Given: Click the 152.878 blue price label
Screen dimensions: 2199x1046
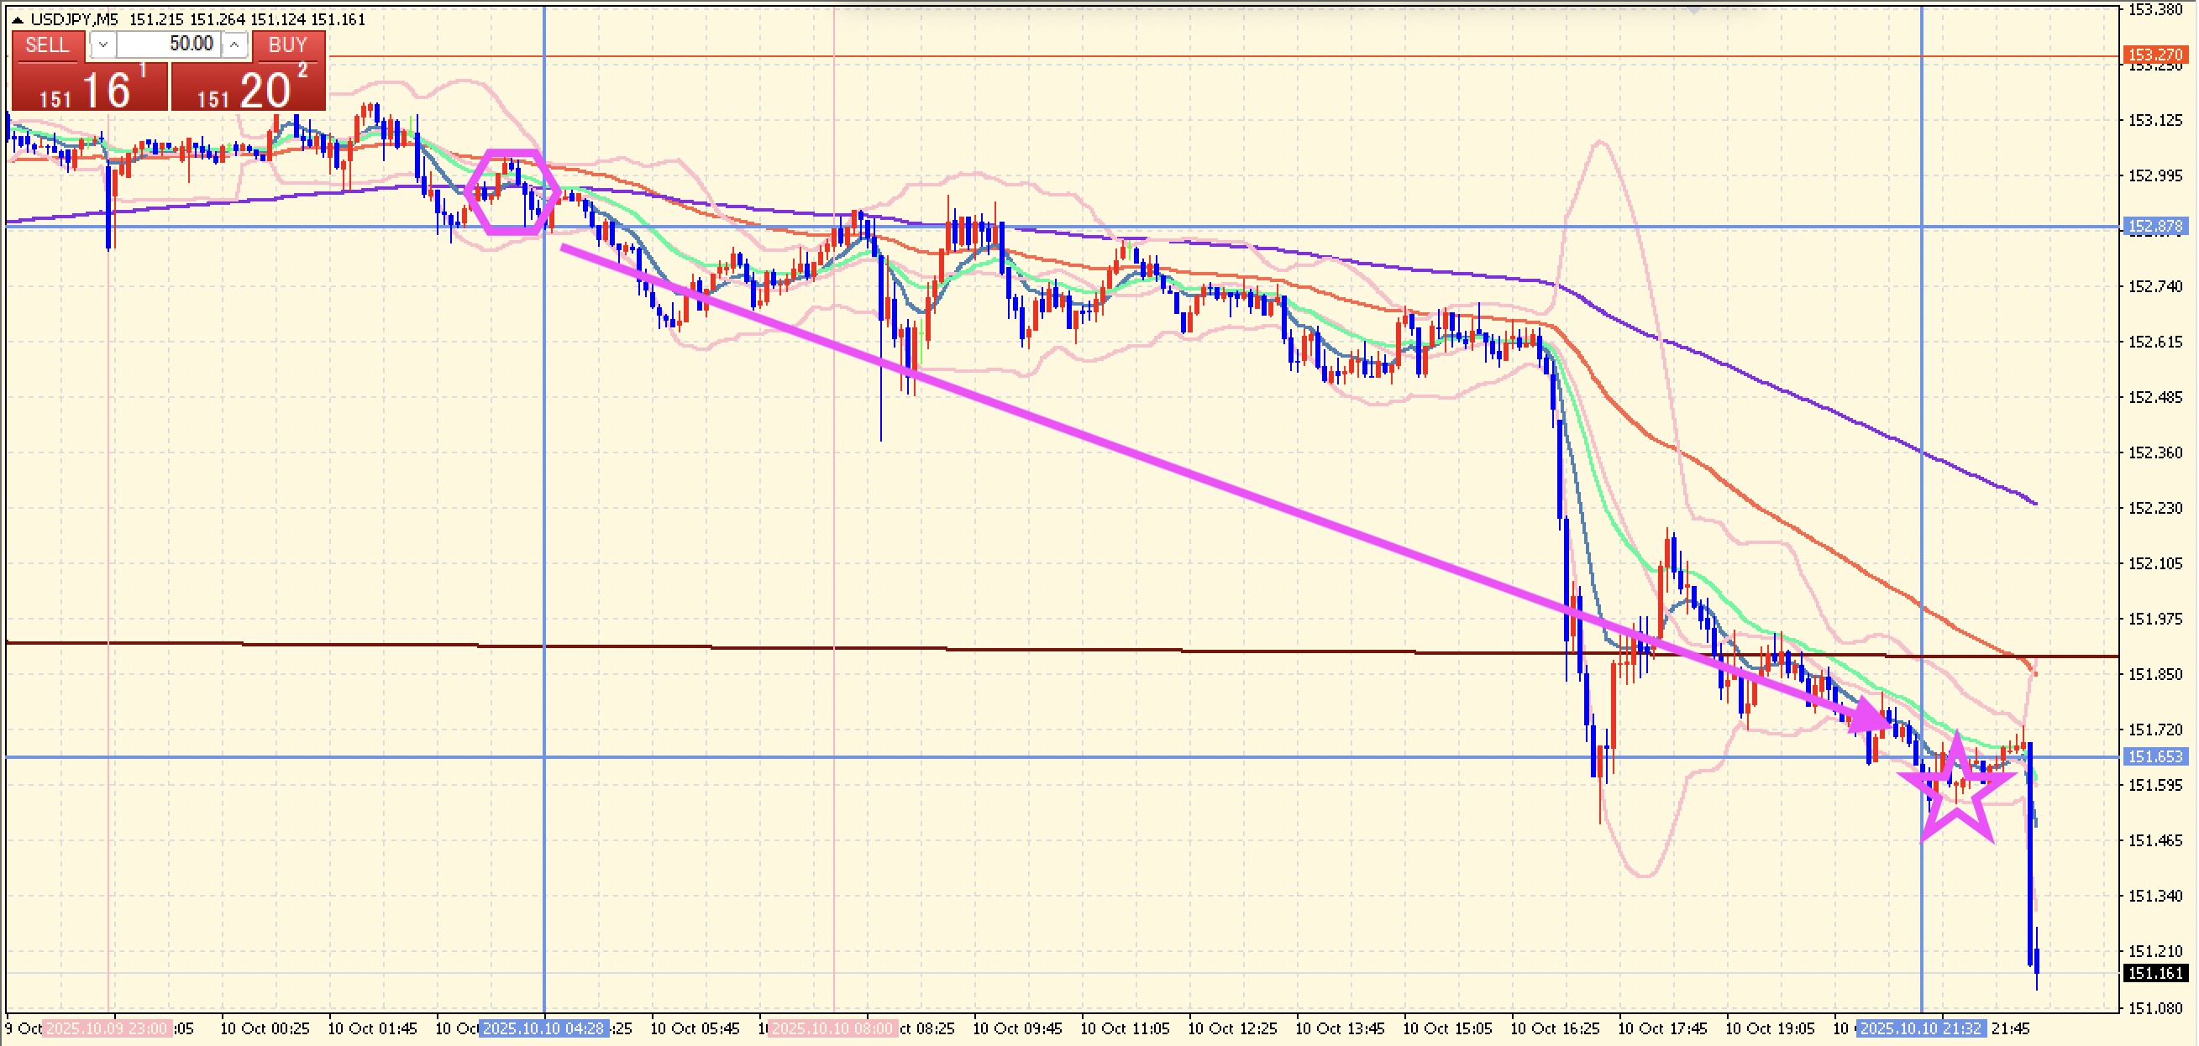Looking at the screenshot, I should 2154,227.
